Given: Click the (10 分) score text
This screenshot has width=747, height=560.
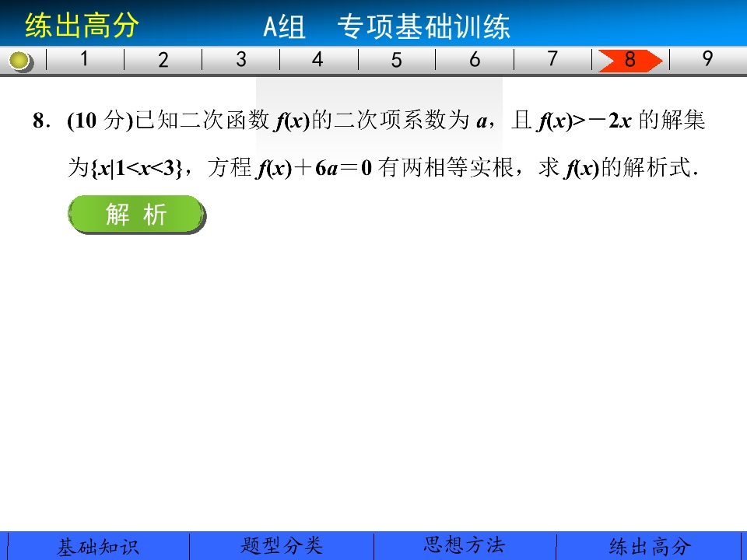Looking at the screenshot, I should (x=100, y=121).
